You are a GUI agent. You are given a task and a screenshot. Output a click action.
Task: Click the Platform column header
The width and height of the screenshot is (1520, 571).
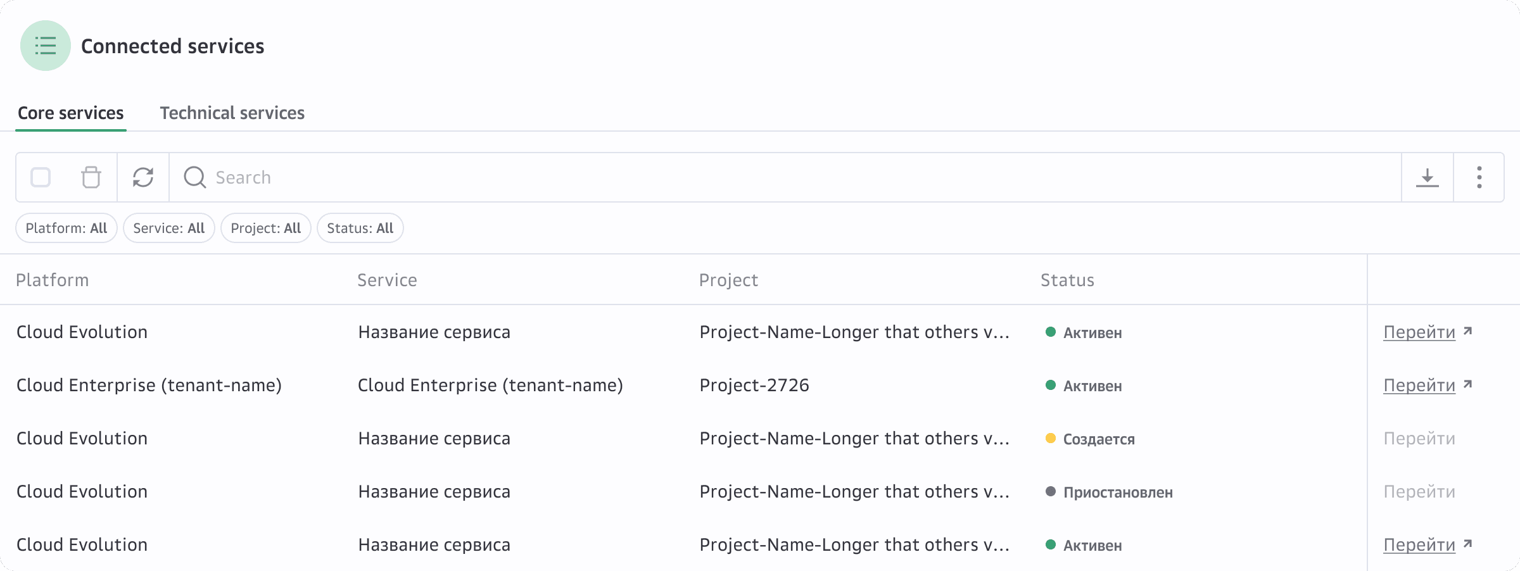coord(53,280)
